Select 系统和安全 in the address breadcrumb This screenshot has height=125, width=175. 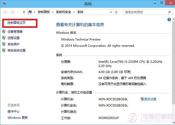pyautogui.click(x=63, y=12)
